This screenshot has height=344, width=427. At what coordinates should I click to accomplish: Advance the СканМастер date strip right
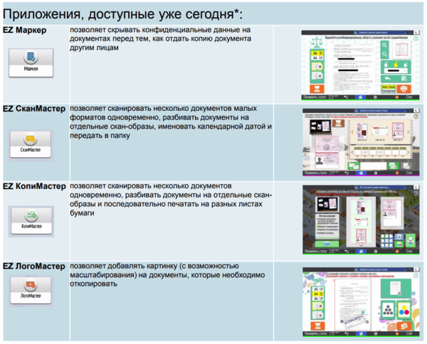(408, 152)
